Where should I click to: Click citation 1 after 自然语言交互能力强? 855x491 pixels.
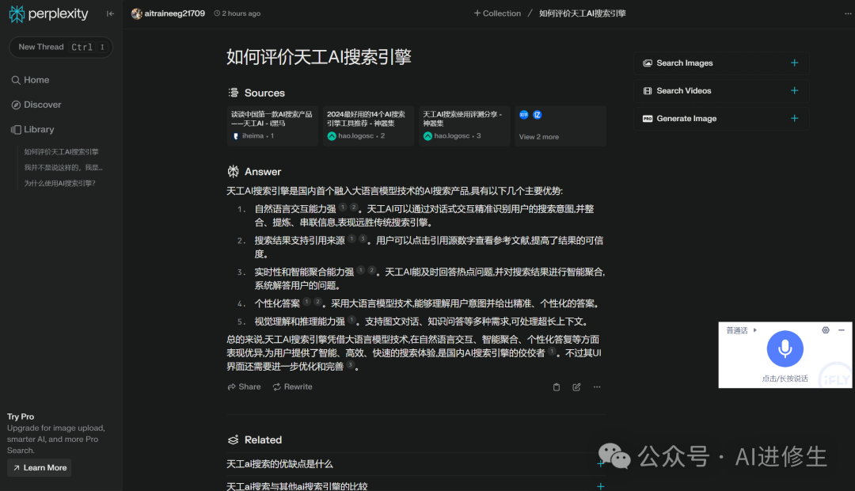pos(343,207)
